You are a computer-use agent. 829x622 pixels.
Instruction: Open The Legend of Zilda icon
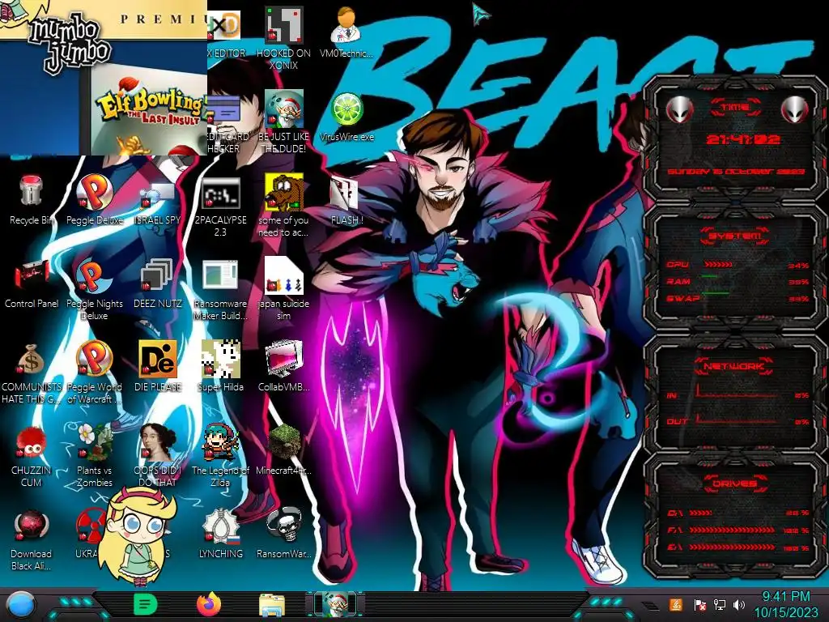click(x=220, y=456)
